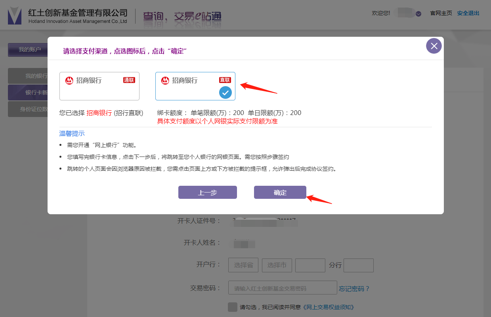
Task: Click the field after 分行
Action: [359, 265]
